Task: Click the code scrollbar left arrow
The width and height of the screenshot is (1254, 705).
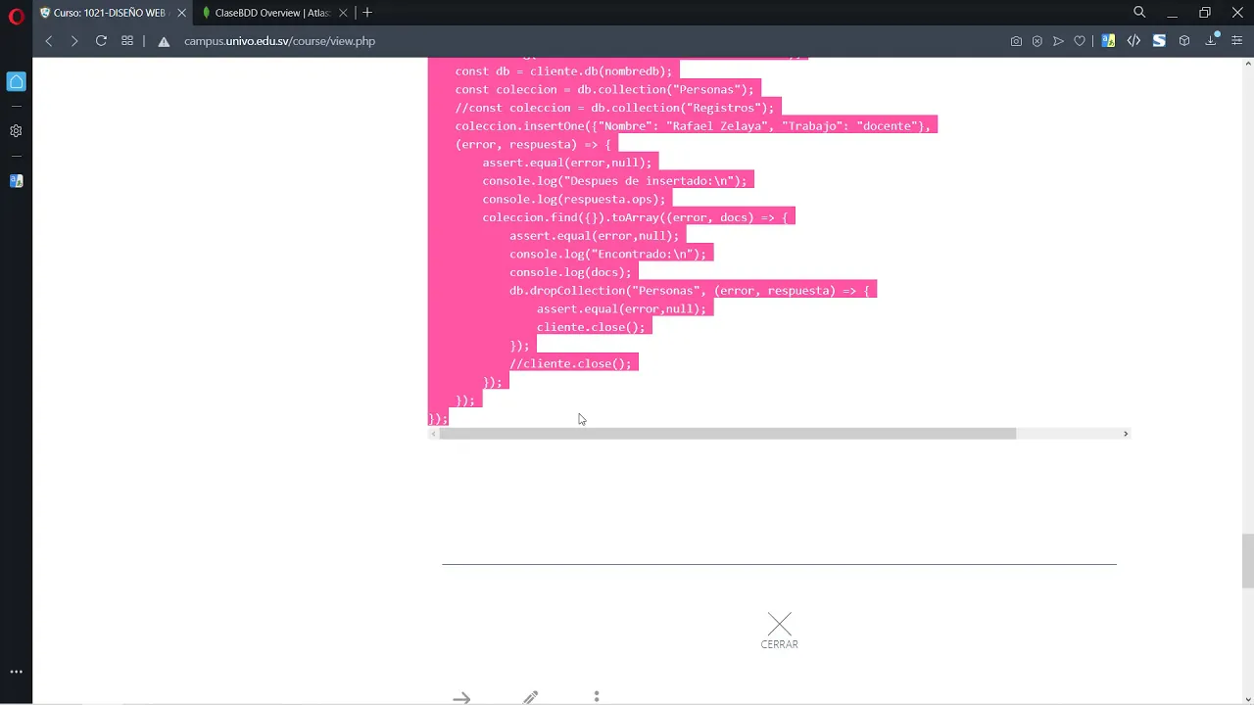Action: click(x=433, y=434)
